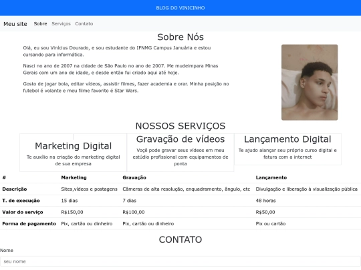Click the text about gravar seus vídeos em estúdio
361x270 pixels.
tap(180, 157)
